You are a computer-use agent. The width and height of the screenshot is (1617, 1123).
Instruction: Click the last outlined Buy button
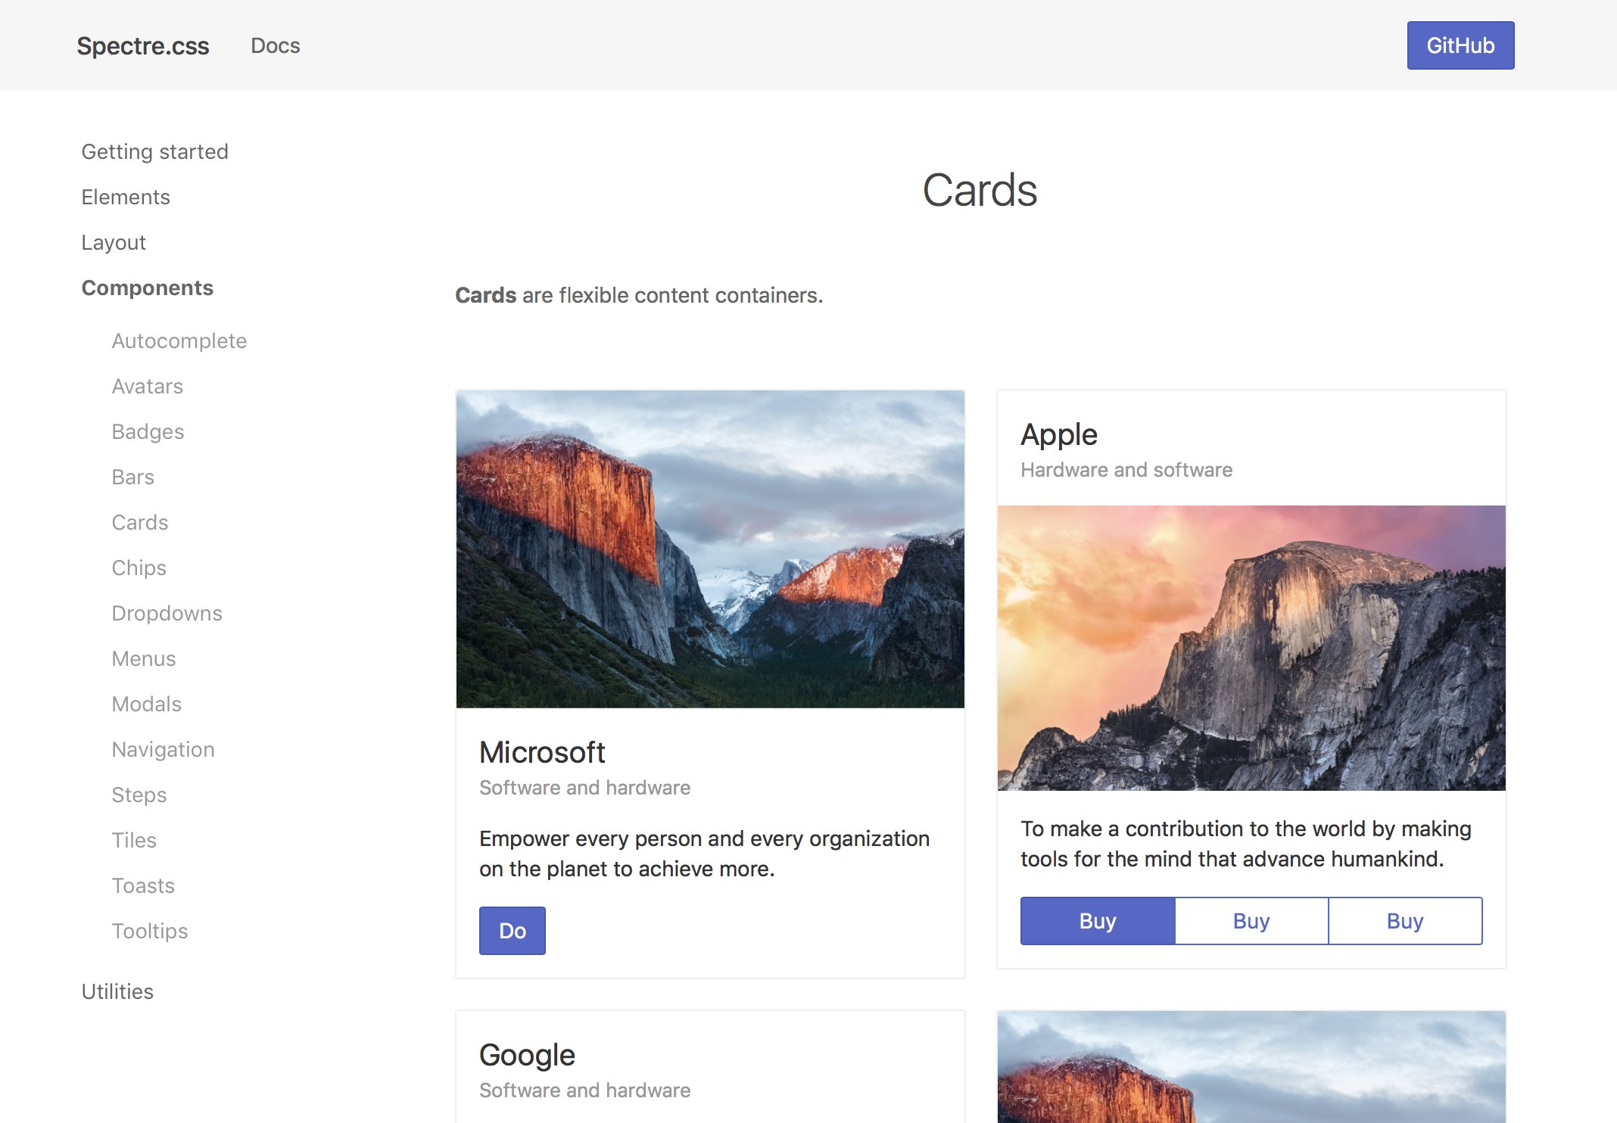(1405, 921)
